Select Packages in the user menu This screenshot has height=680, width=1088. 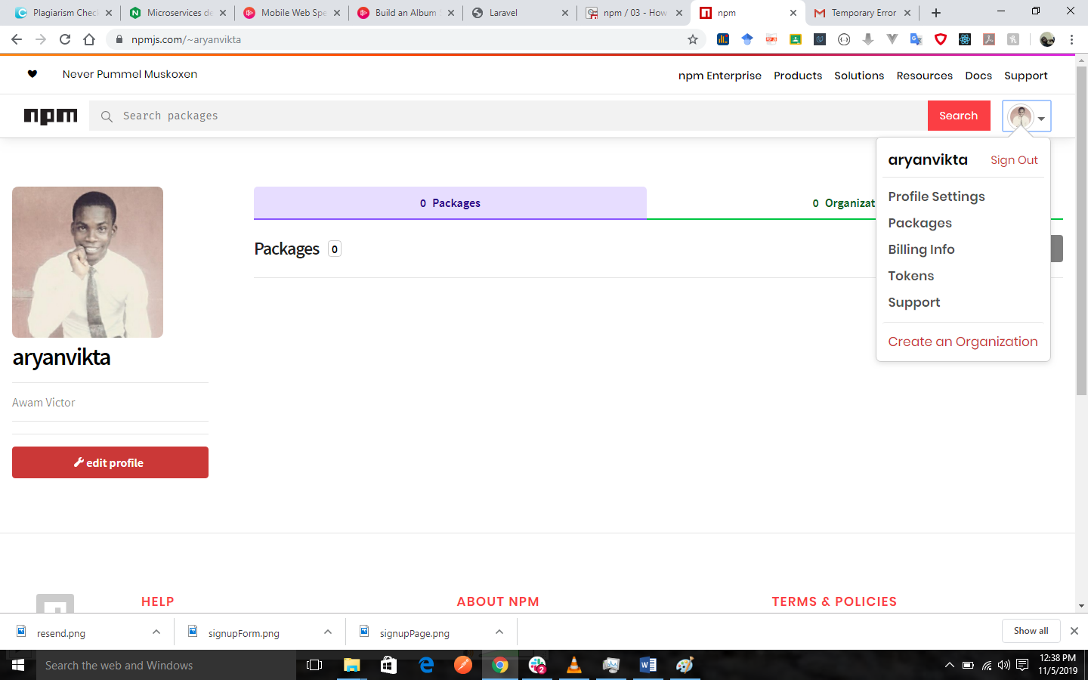click(920, 223)
